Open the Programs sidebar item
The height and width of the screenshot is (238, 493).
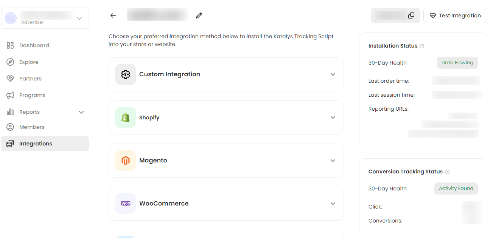pyautogui.click(x=32, y=95)
